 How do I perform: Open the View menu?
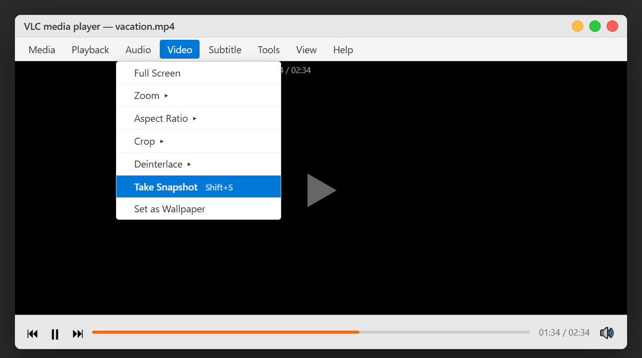pos(307,50)
